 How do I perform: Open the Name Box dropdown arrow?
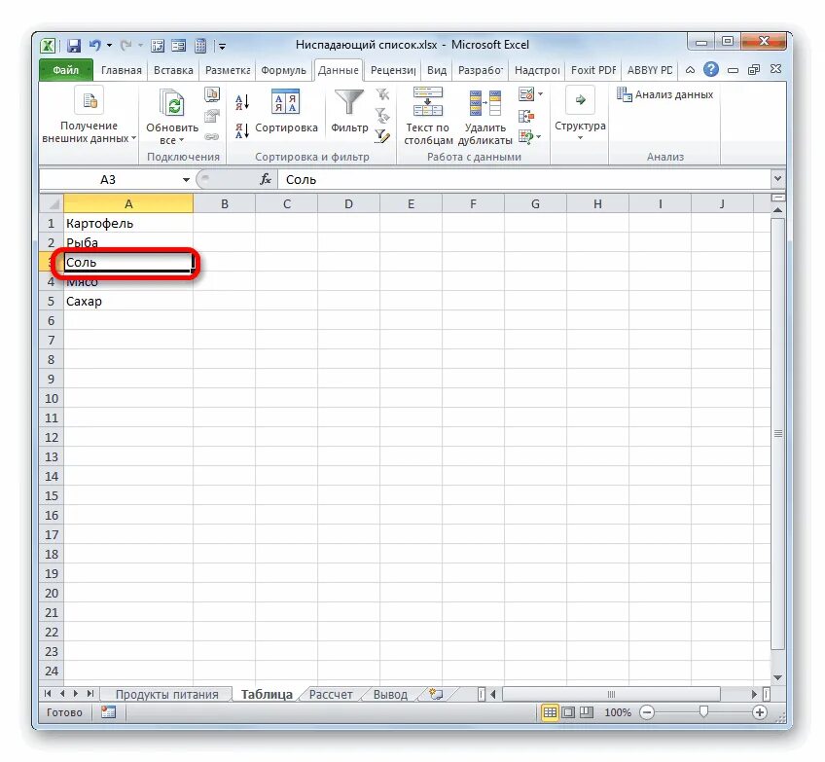pyautogui.click(x=186, y=180)
